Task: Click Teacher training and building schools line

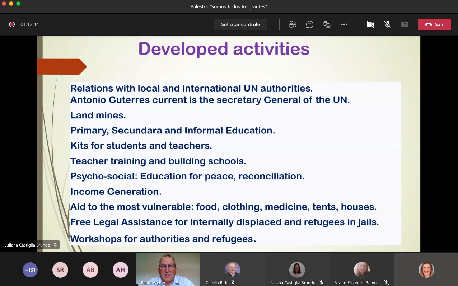Action: (x=158, y=161)
